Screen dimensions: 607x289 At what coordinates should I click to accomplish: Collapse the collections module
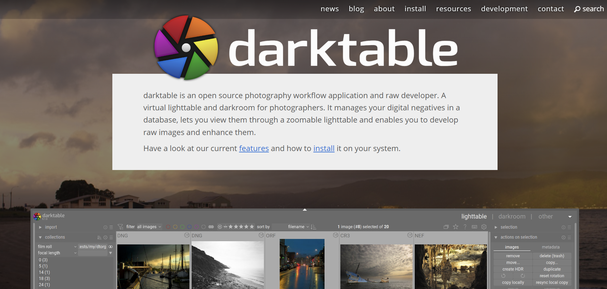[x=40, y=237]
